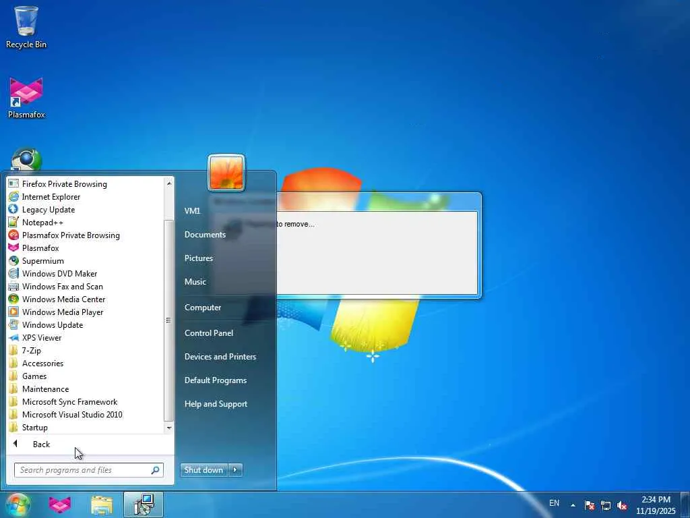Switch to the installer taskbar program icon
The height and width of the screenshot is (518, 690).
click(x=144, y=505)
